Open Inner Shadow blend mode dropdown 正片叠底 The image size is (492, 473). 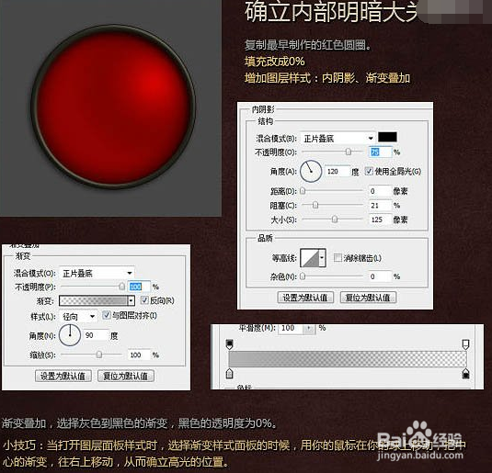(x=338, y=139)
